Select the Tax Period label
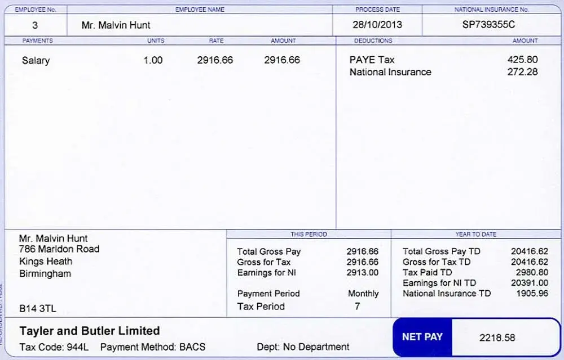This screenshot has height=360, width=564. coord(261,307)
